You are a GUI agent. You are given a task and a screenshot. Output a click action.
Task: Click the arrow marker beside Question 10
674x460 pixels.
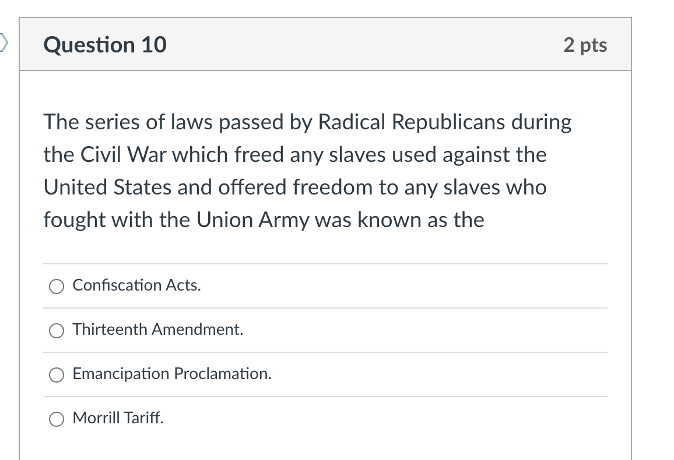3,43
